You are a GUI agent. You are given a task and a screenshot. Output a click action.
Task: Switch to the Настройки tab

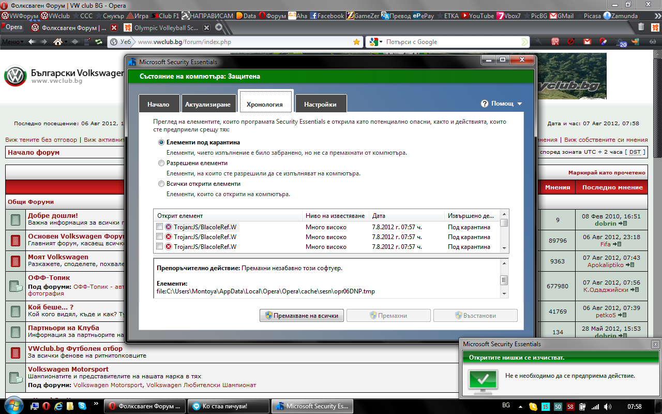320,104
